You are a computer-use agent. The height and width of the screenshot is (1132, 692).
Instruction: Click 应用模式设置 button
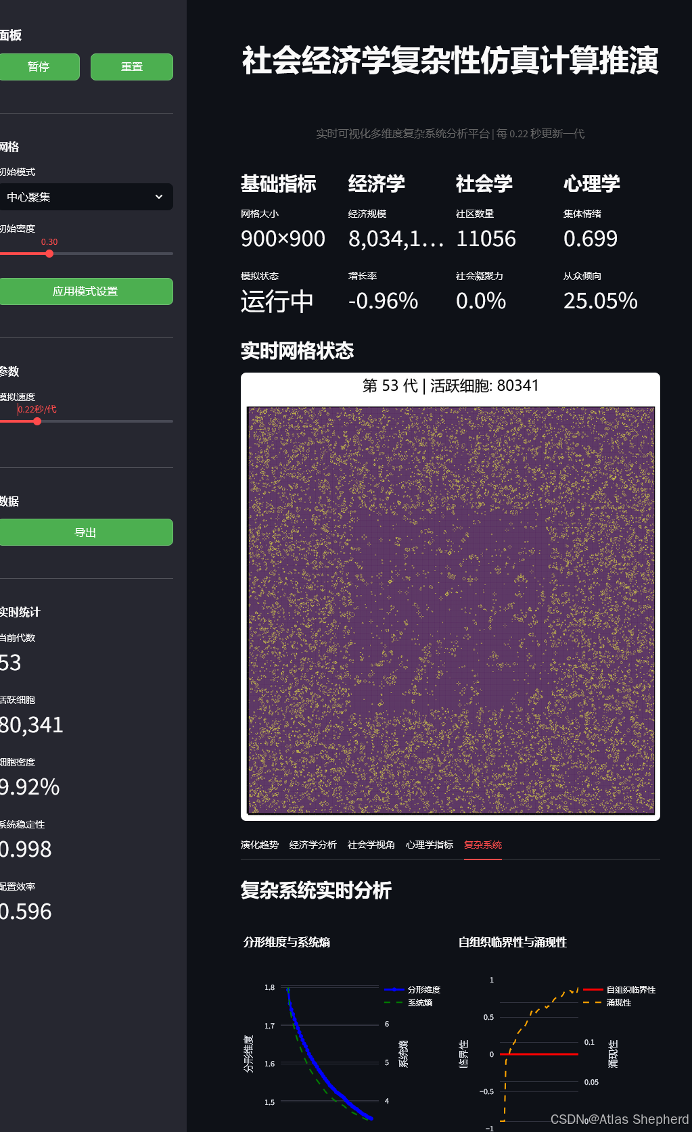85,291
